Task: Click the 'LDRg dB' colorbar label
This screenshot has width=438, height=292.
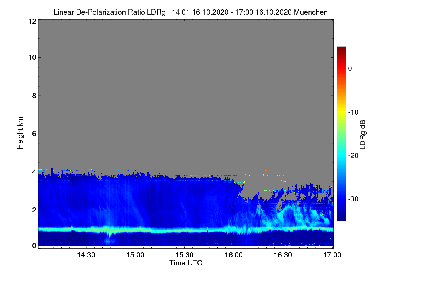Action: click(x=363, y=134)
